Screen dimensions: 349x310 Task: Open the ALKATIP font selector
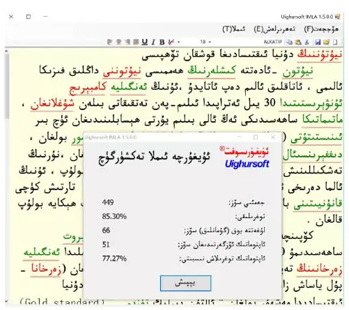coord(272,42)
